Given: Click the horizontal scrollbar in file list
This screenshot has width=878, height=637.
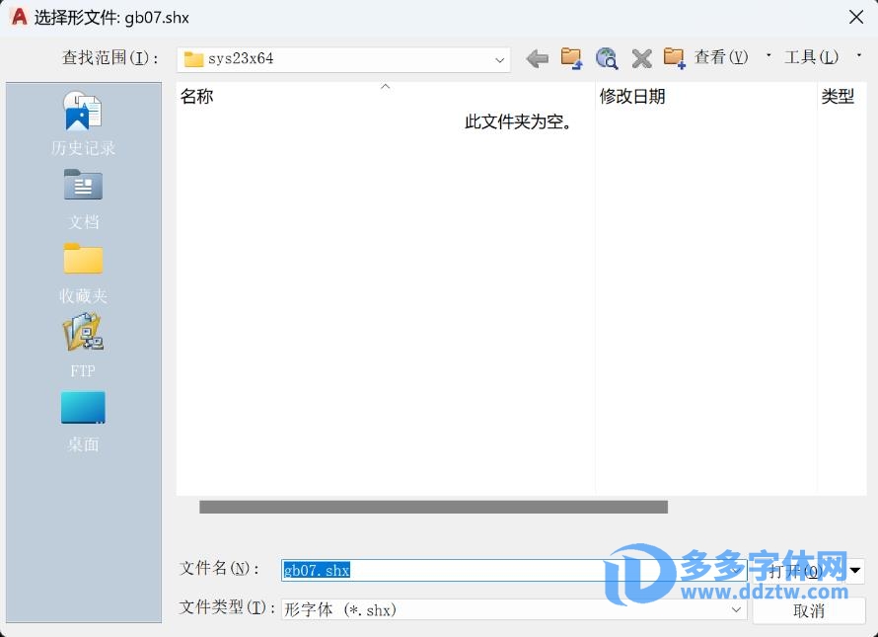Looking at the screenshot, I should tap(433, 507).
